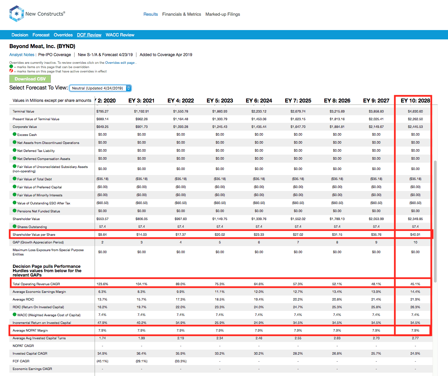The height and width of the screenshot is (376, 448).
Task: Click the Shareholder Value per Share row label
Action: 34,234
